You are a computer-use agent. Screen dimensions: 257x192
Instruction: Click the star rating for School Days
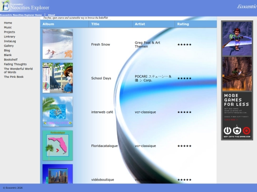pyautogui.click(x=184, y=78)
